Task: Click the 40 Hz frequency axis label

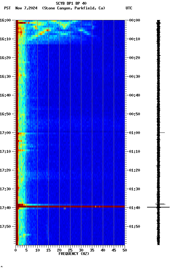Action: [103, 250]
